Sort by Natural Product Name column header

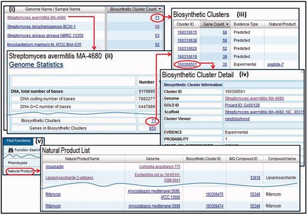82,159
